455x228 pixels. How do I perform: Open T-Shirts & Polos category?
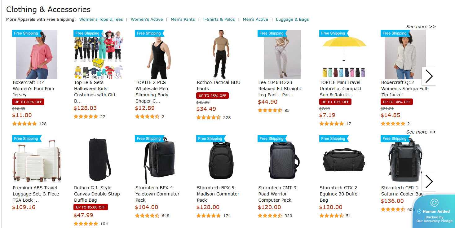pyautogui.click(x=219, y=19)
